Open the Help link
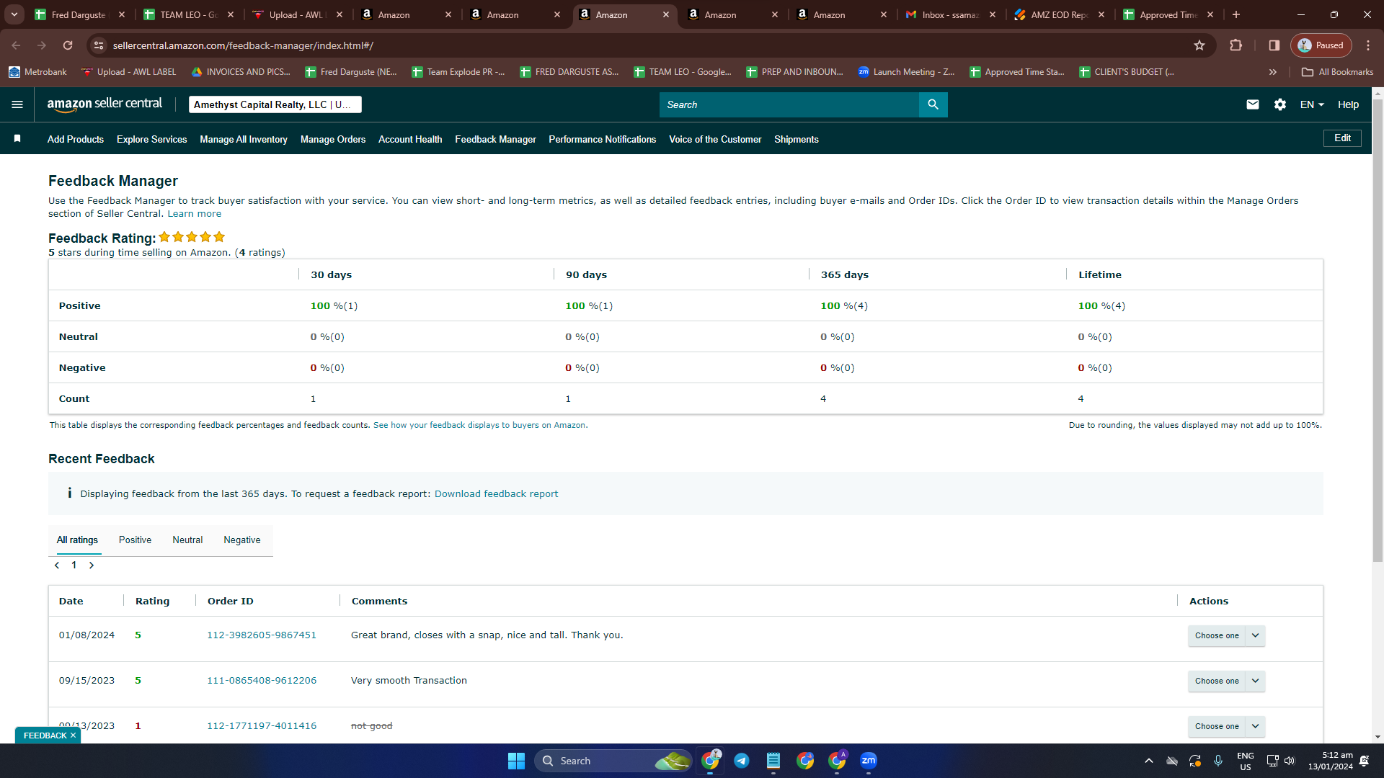1384x778 pixels. tap(1348, 104)
